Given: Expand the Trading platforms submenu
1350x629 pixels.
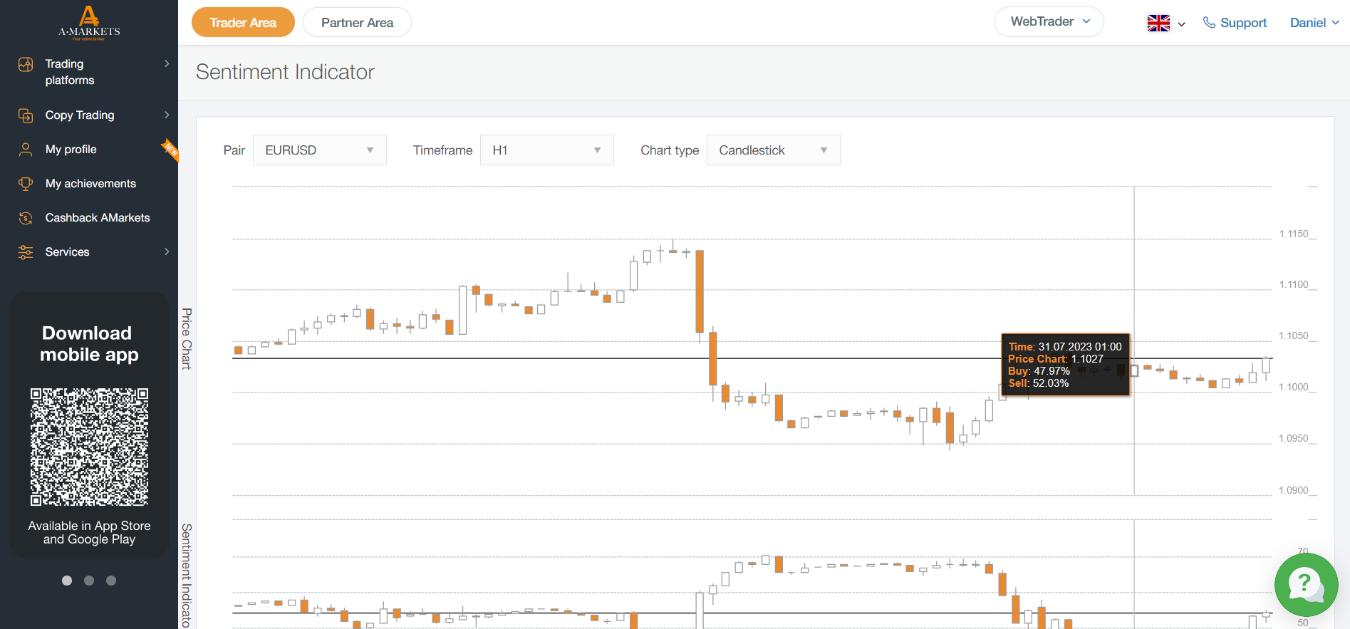Looking at the screenshot, I should click(167, 63).
